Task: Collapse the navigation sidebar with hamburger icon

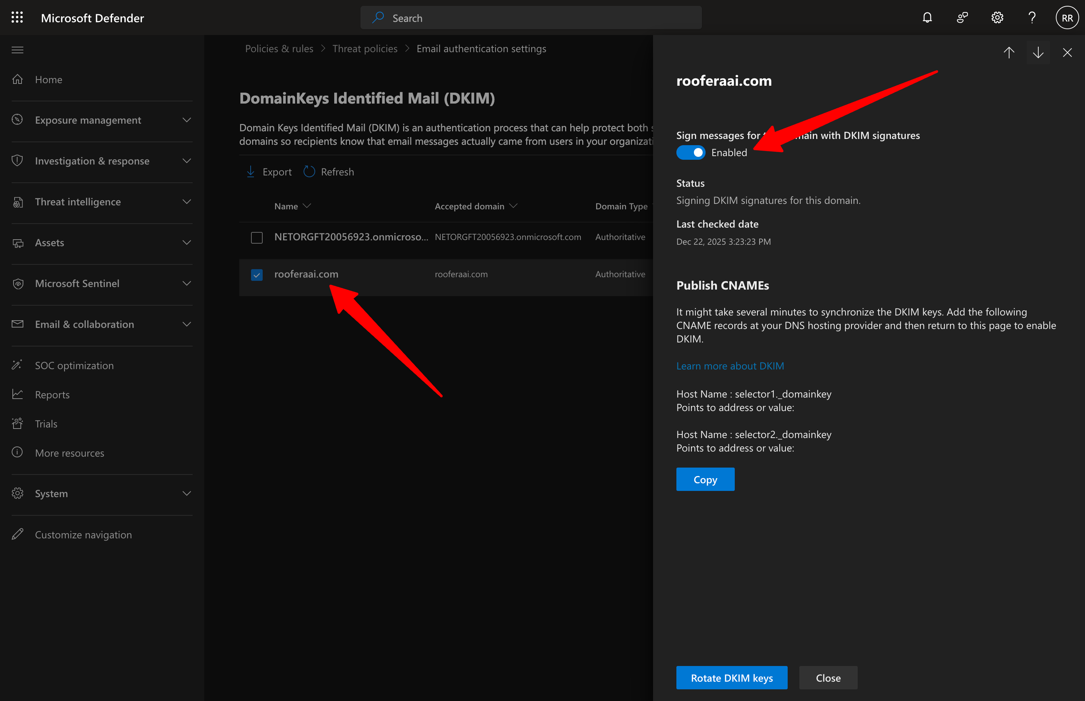Action: click(17, 50)
